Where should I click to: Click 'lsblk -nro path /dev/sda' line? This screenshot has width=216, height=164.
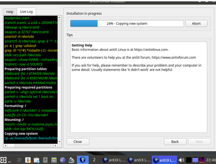[22, 55]
